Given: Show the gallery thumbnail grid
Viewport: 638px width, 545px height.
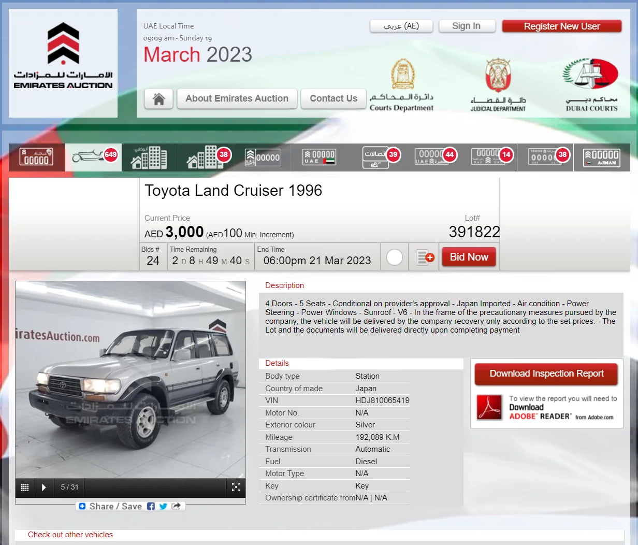Looking at the screenshot, I should point(24,487).
